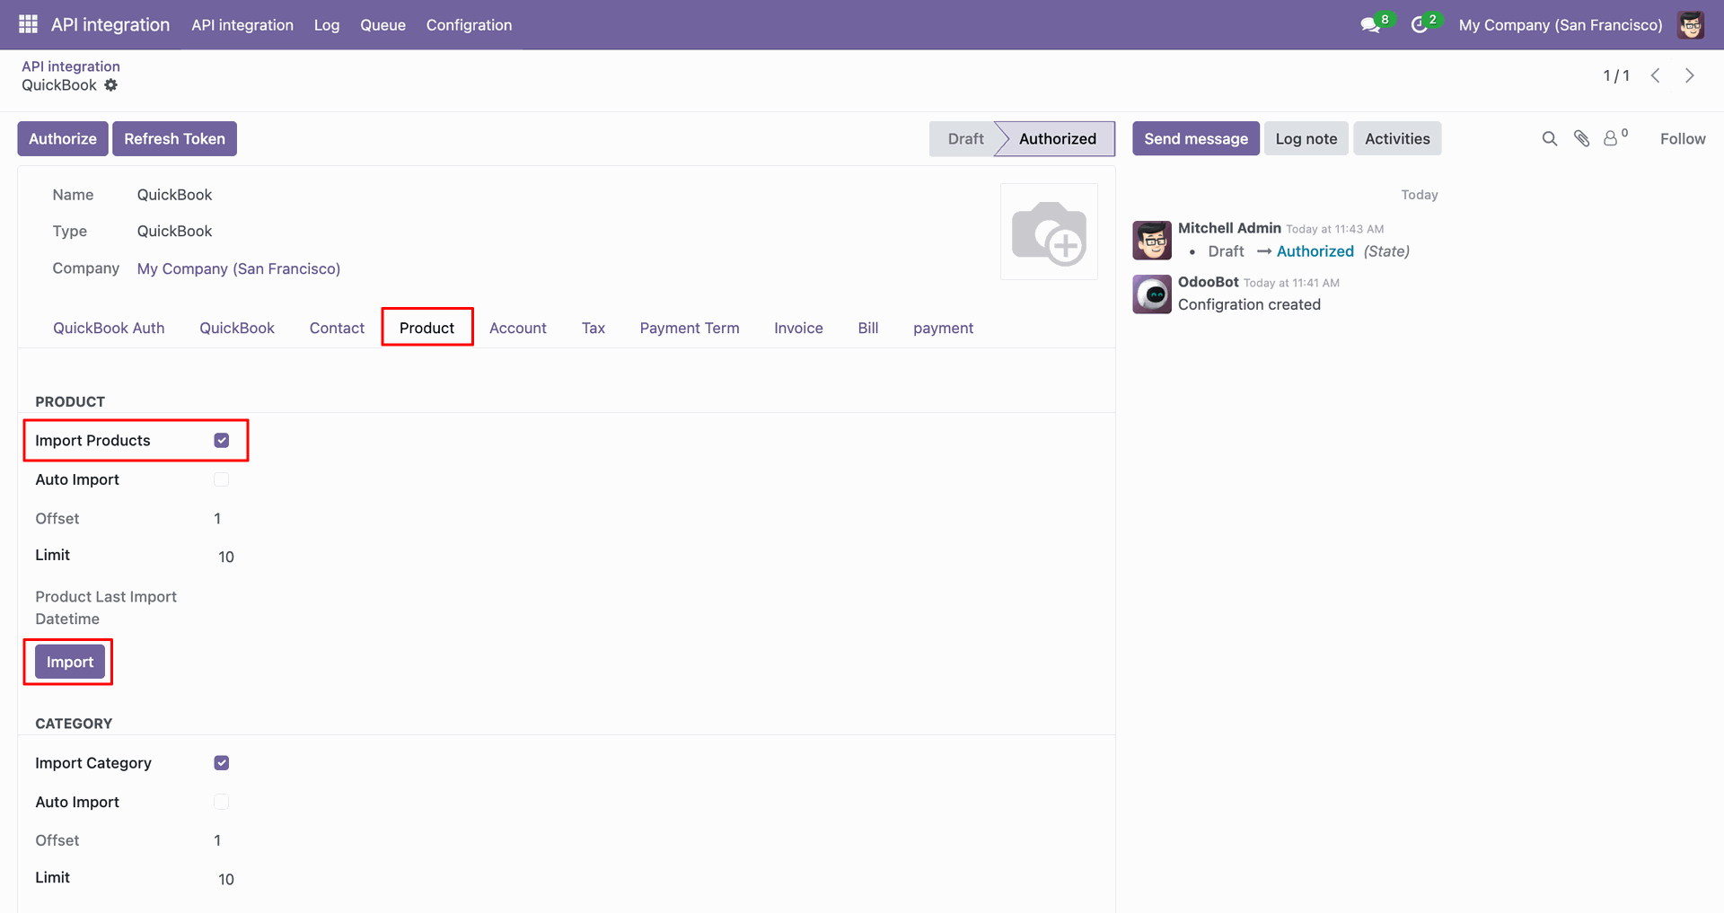Click Mitchell Admin avatar in chatter
The height and width of the screenshot is (913, 1724).
1152,241
